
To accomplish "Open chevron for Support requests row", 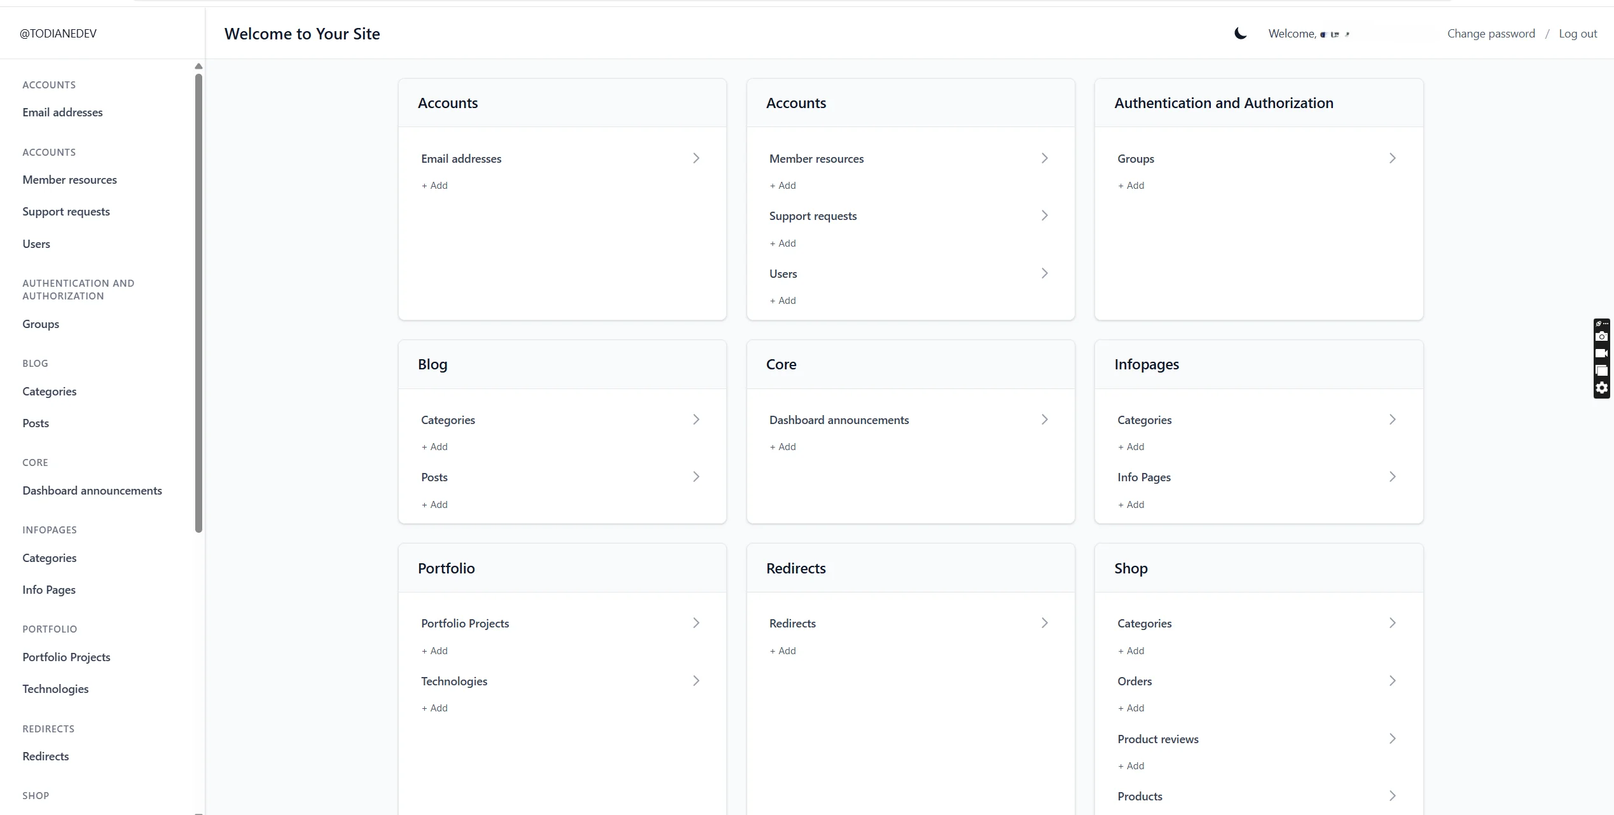I will point(1044,216).
